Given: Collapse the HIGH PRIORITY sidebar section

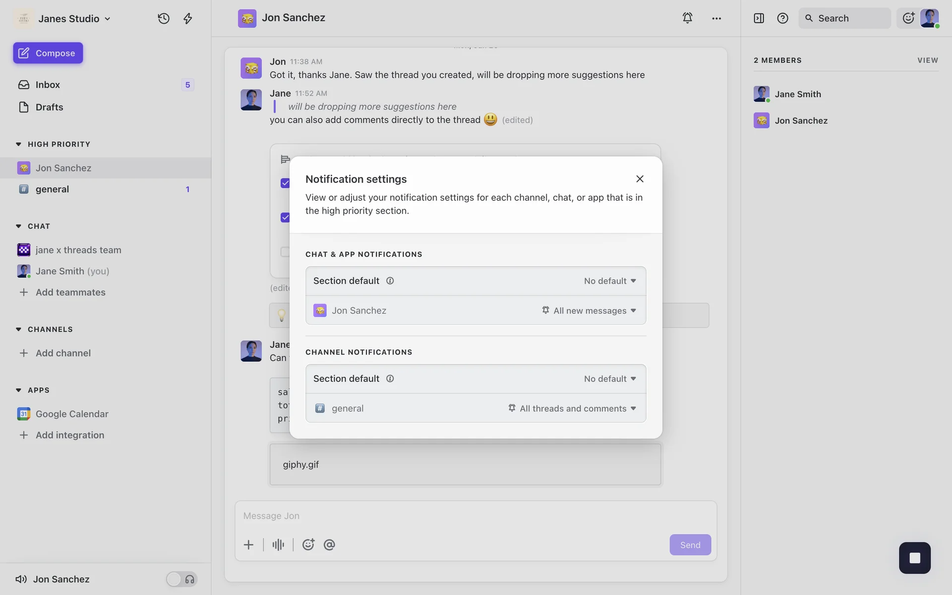Looking at the screenshot, I should point(19,144).
